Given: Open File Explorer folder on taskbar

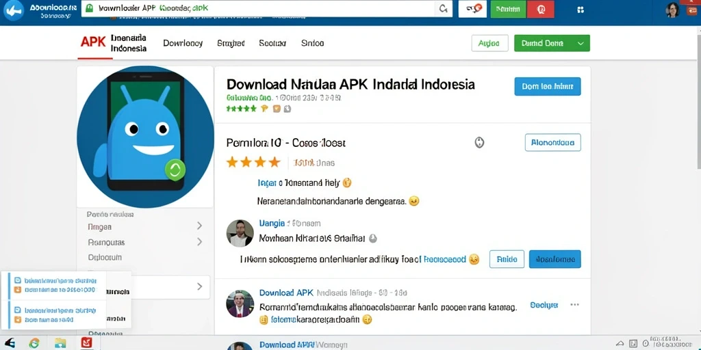Looking at the screenshot, I should [60, 343].
